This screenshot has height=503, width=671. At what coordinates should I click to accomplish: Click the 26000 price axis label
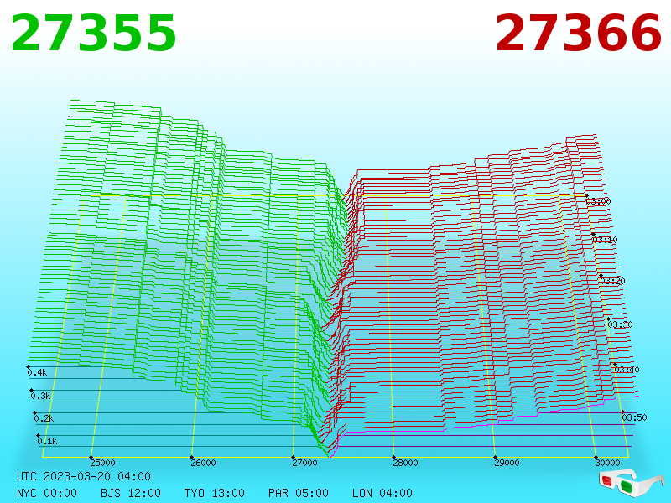204,463
